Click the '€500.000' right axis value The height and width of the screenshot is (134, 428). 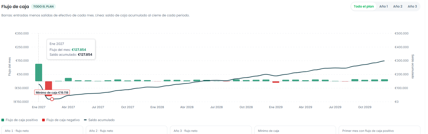(402, 33)
